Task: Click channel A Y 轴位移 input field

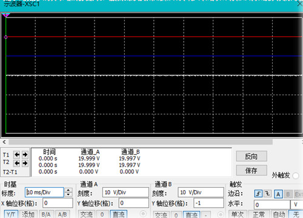Action: [x=133, y=203]
